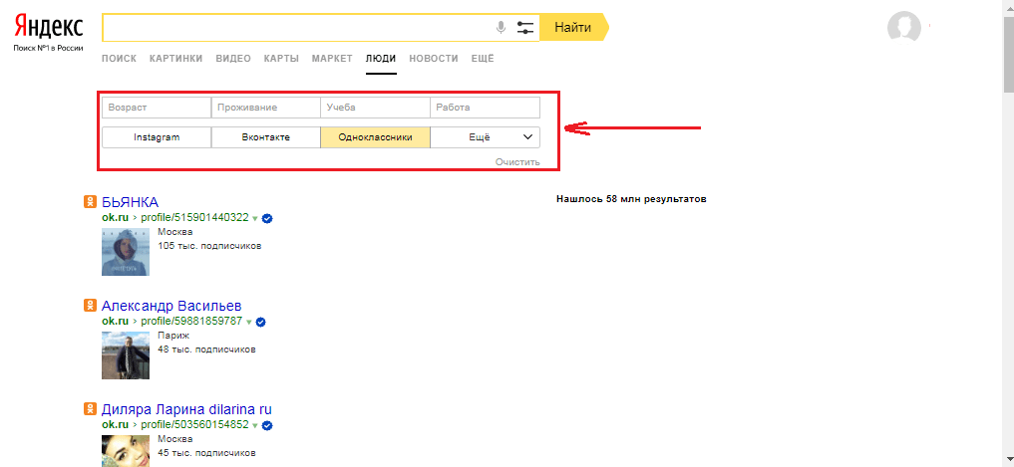Click the Найти search button
The image size is (1014, 467).
click(572, 28)
